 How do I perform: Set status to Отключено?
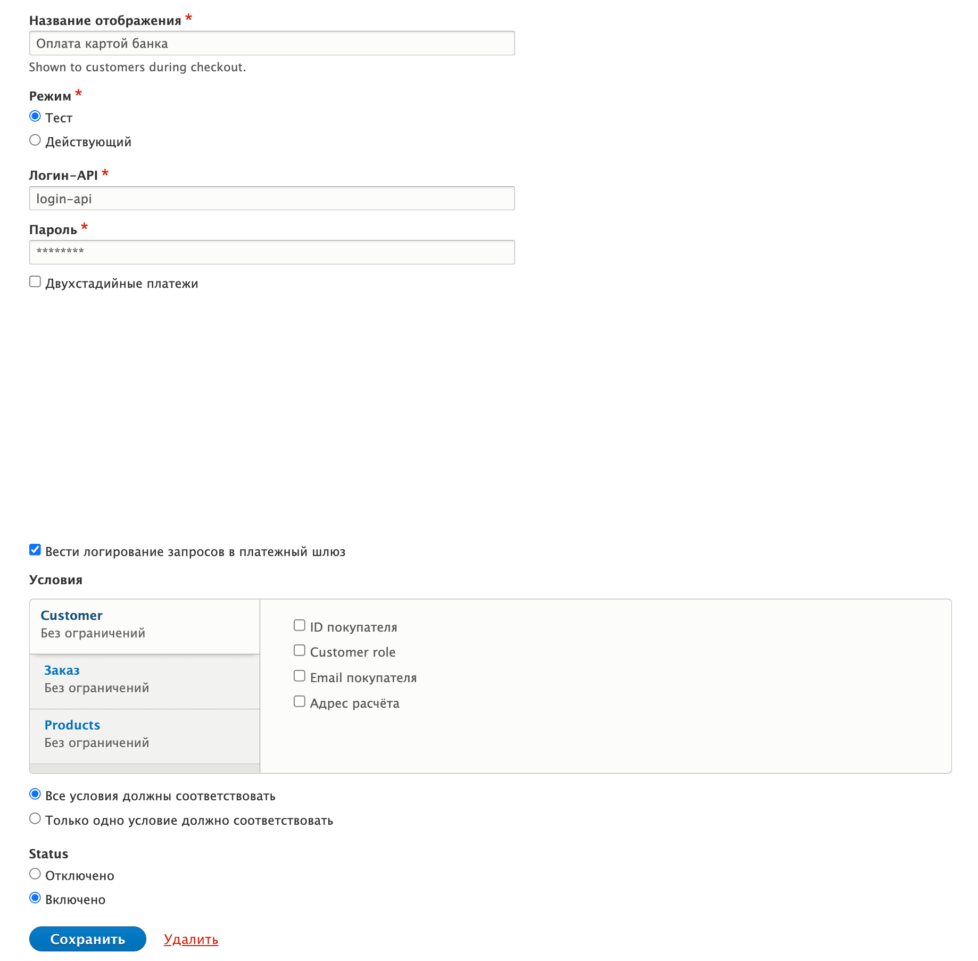(35, 874)
